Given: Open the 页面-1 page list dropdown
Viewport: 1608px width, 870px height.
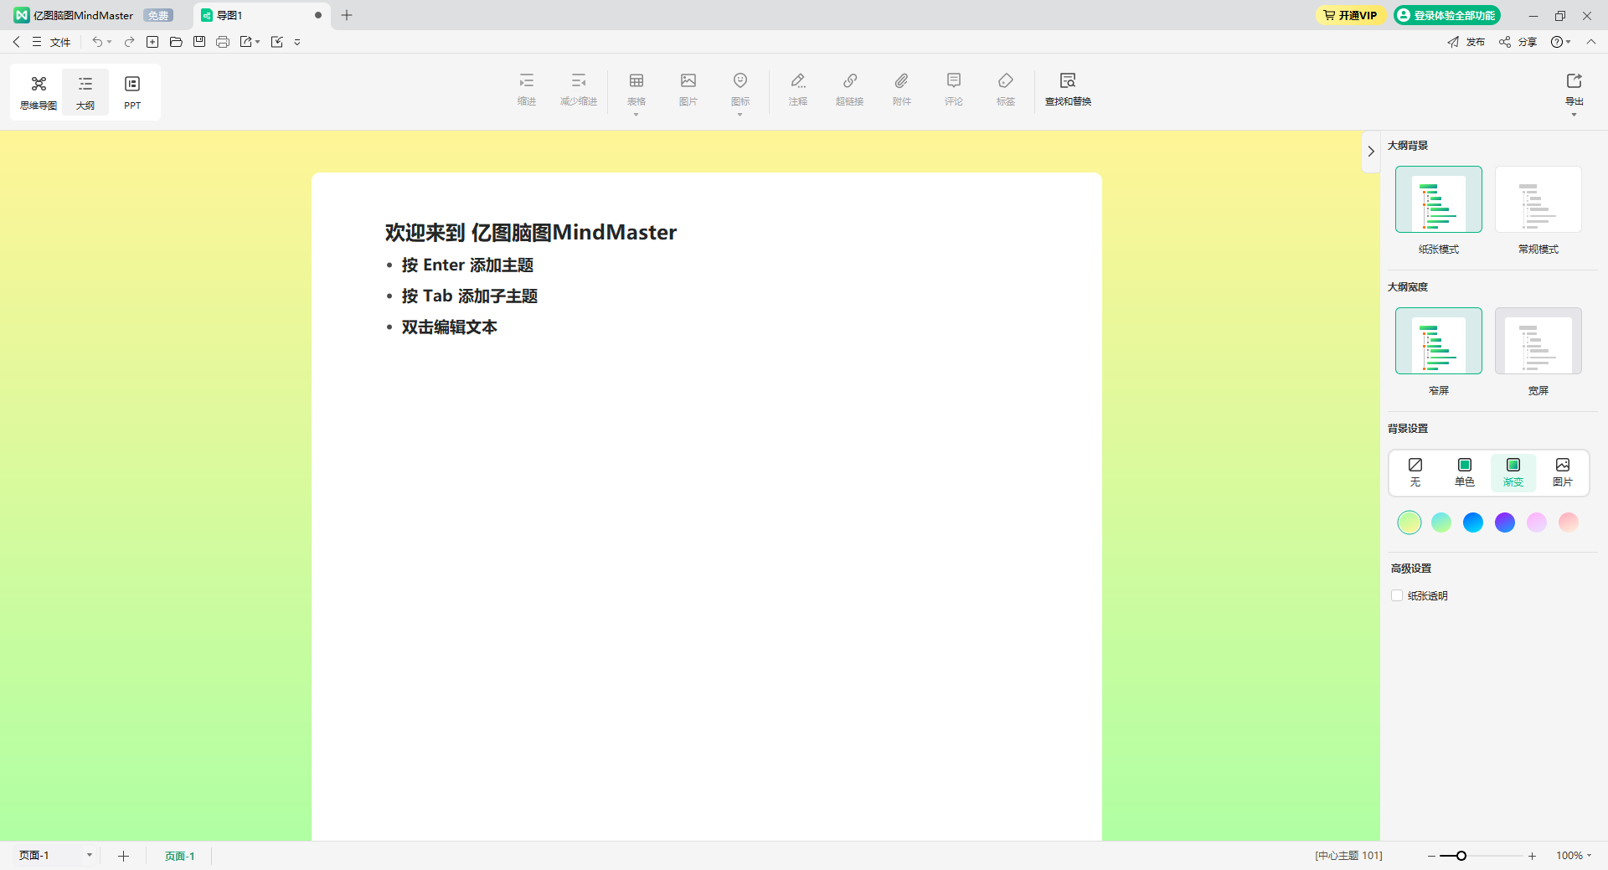Looking at the screenshot, I should 90,855.
